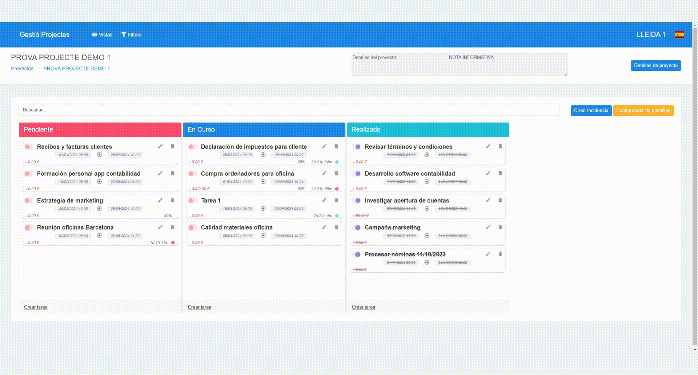This screenshot has height=375, width=698.
Task: Click the Buscador search field
Action: pyautogui.click(x=289, y=110)
